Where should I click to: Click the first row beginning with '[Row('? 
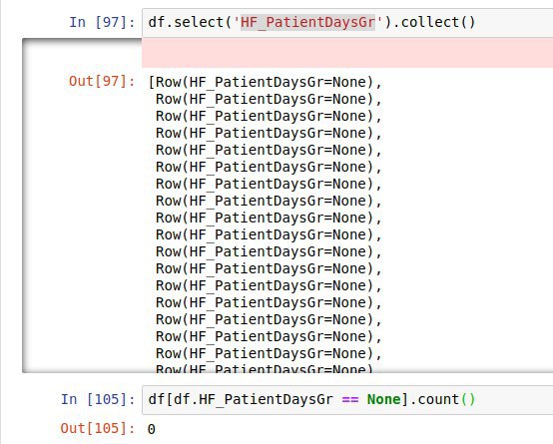coord(266,82)
